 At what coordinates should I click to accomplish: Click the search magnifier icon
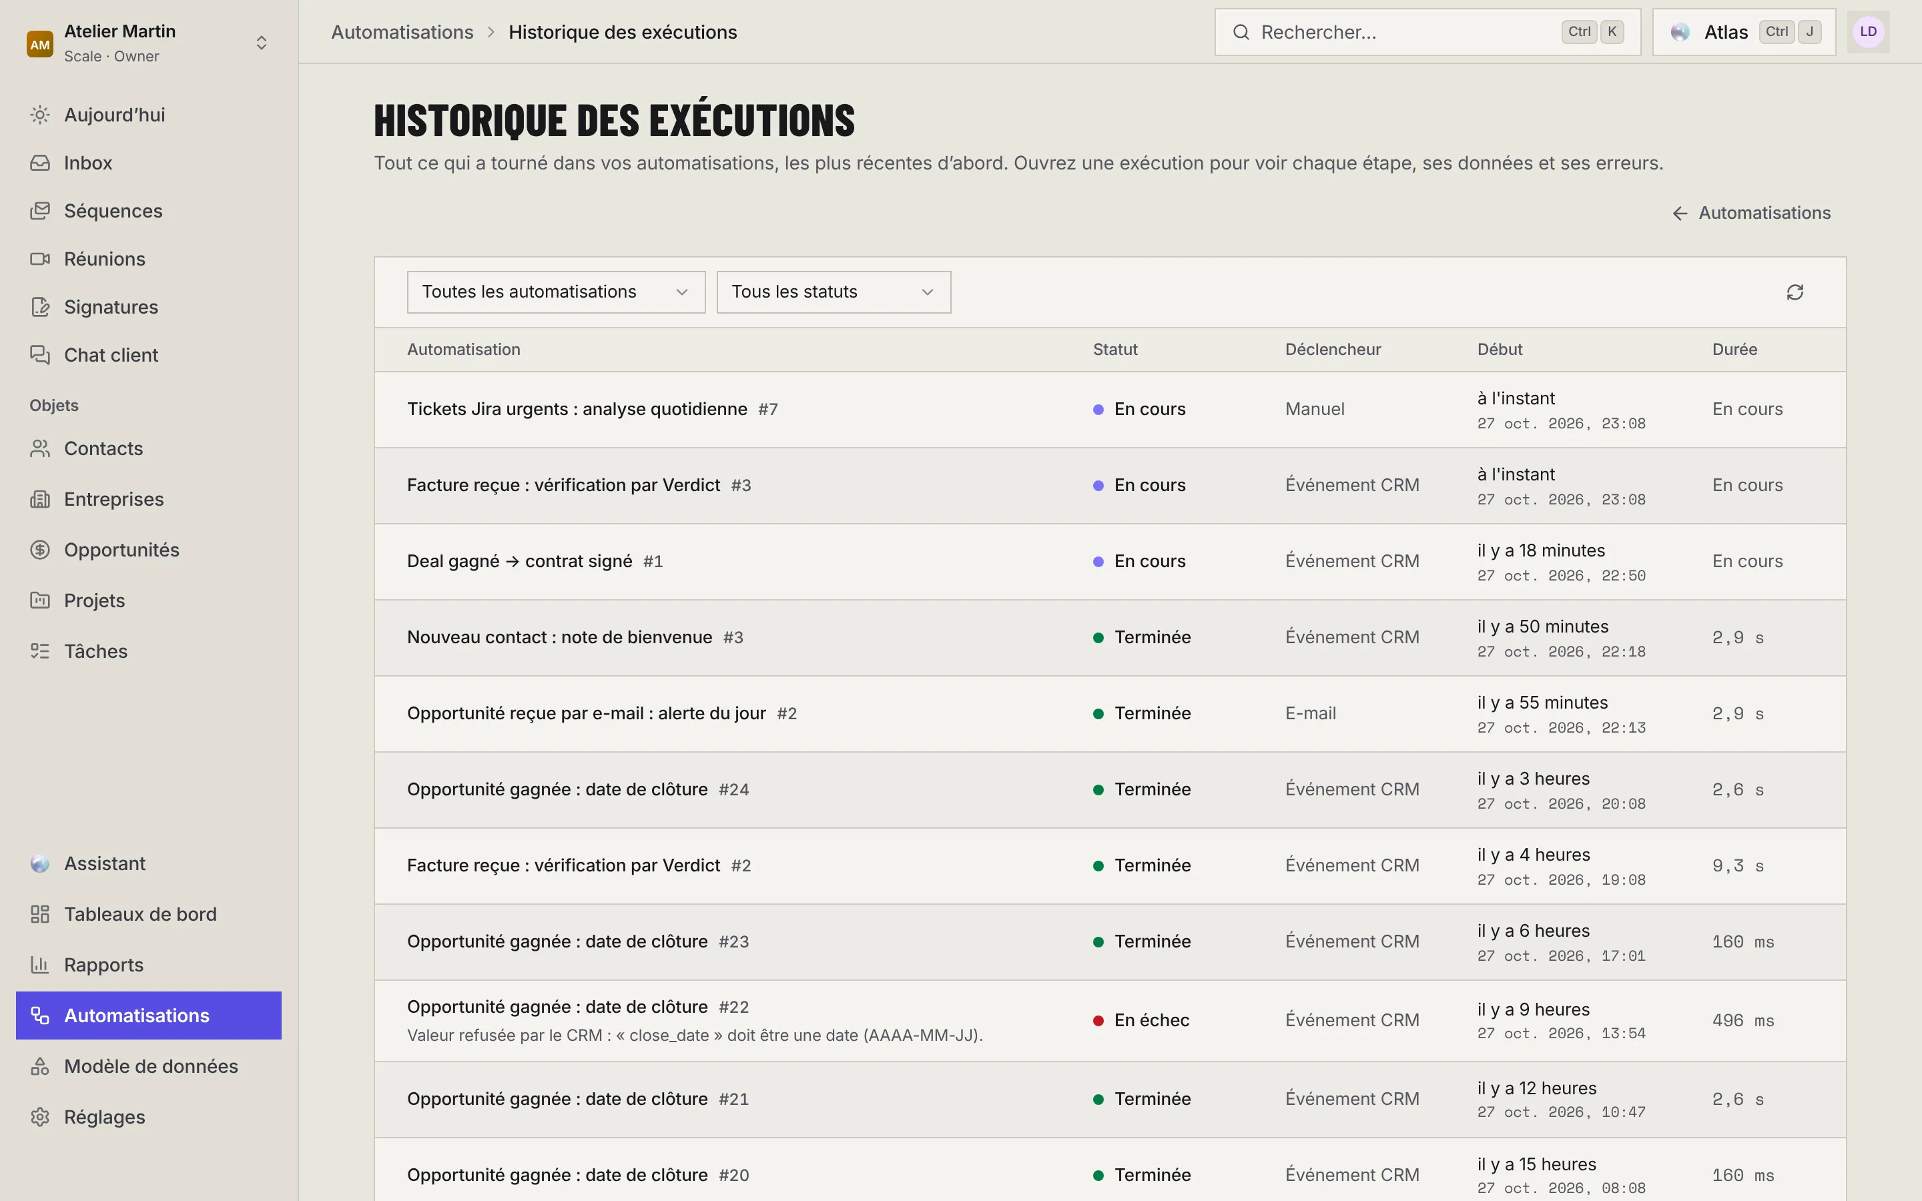click(1241, 33)
